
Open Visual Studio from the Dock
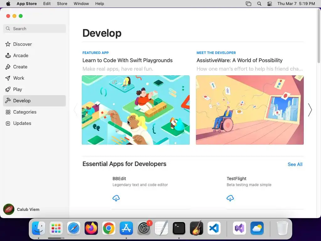[239, 228]
